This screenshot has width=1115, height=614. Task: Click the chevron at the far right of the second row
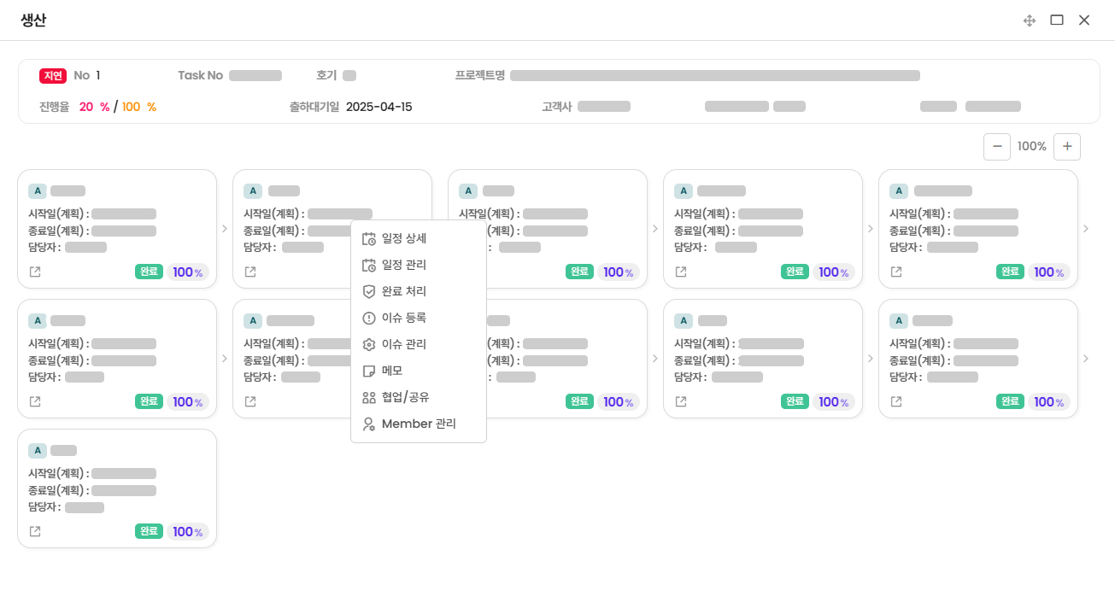(x=1086, y=359)
